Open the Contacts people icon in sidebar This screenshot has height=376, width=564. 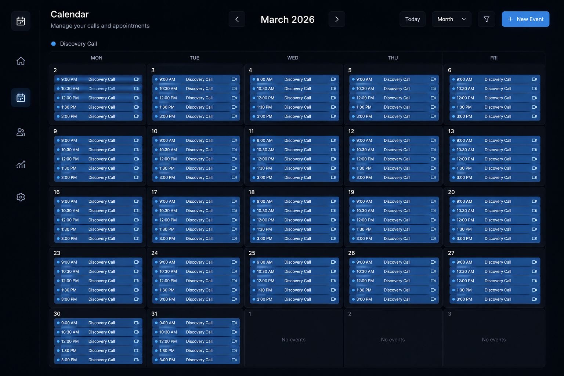pyautogui.click(x=21, y=132)
